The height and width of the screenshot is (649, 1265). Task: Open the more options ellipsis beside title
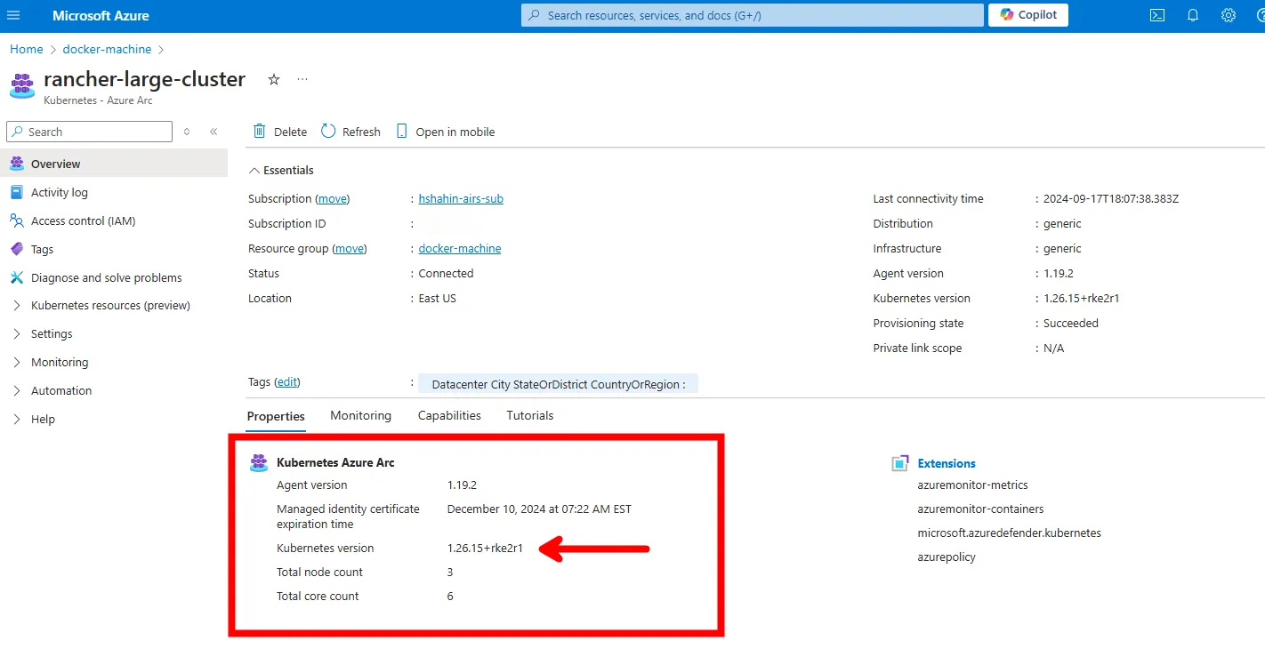(x=302, y=79)
